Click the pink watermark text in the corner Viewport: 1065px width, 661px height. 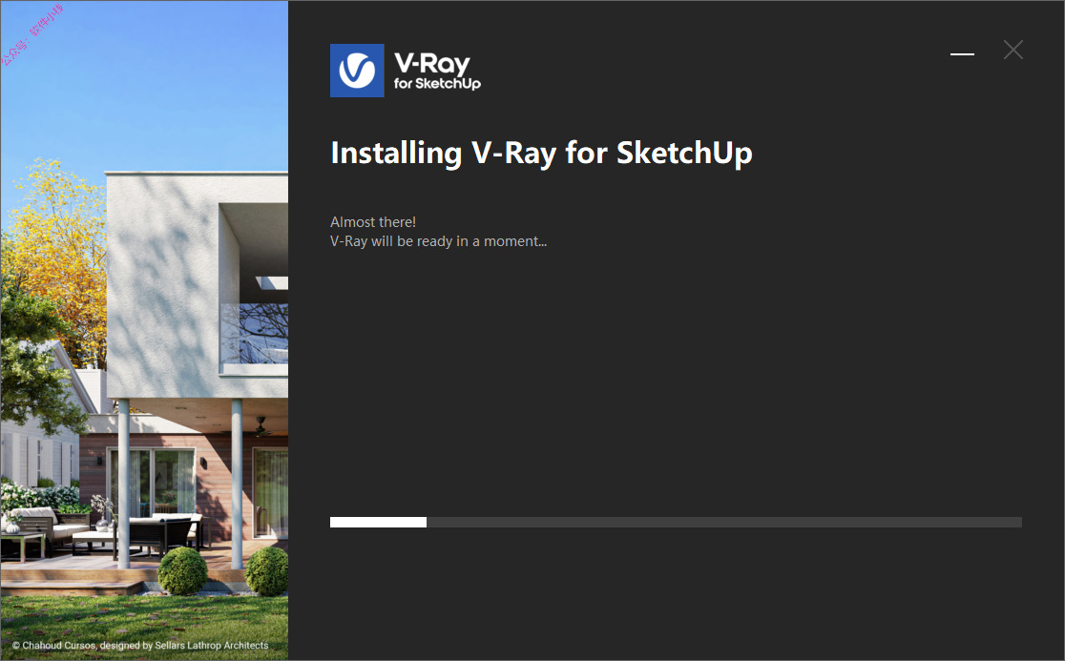point(31,34)
